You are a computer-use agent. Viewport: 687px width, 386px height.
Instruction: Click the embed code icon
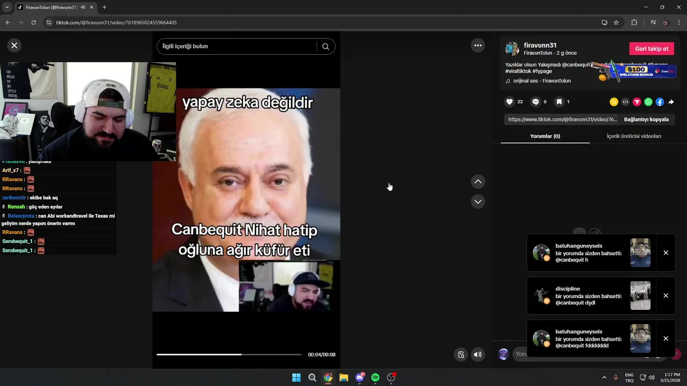tap(625, 102)
